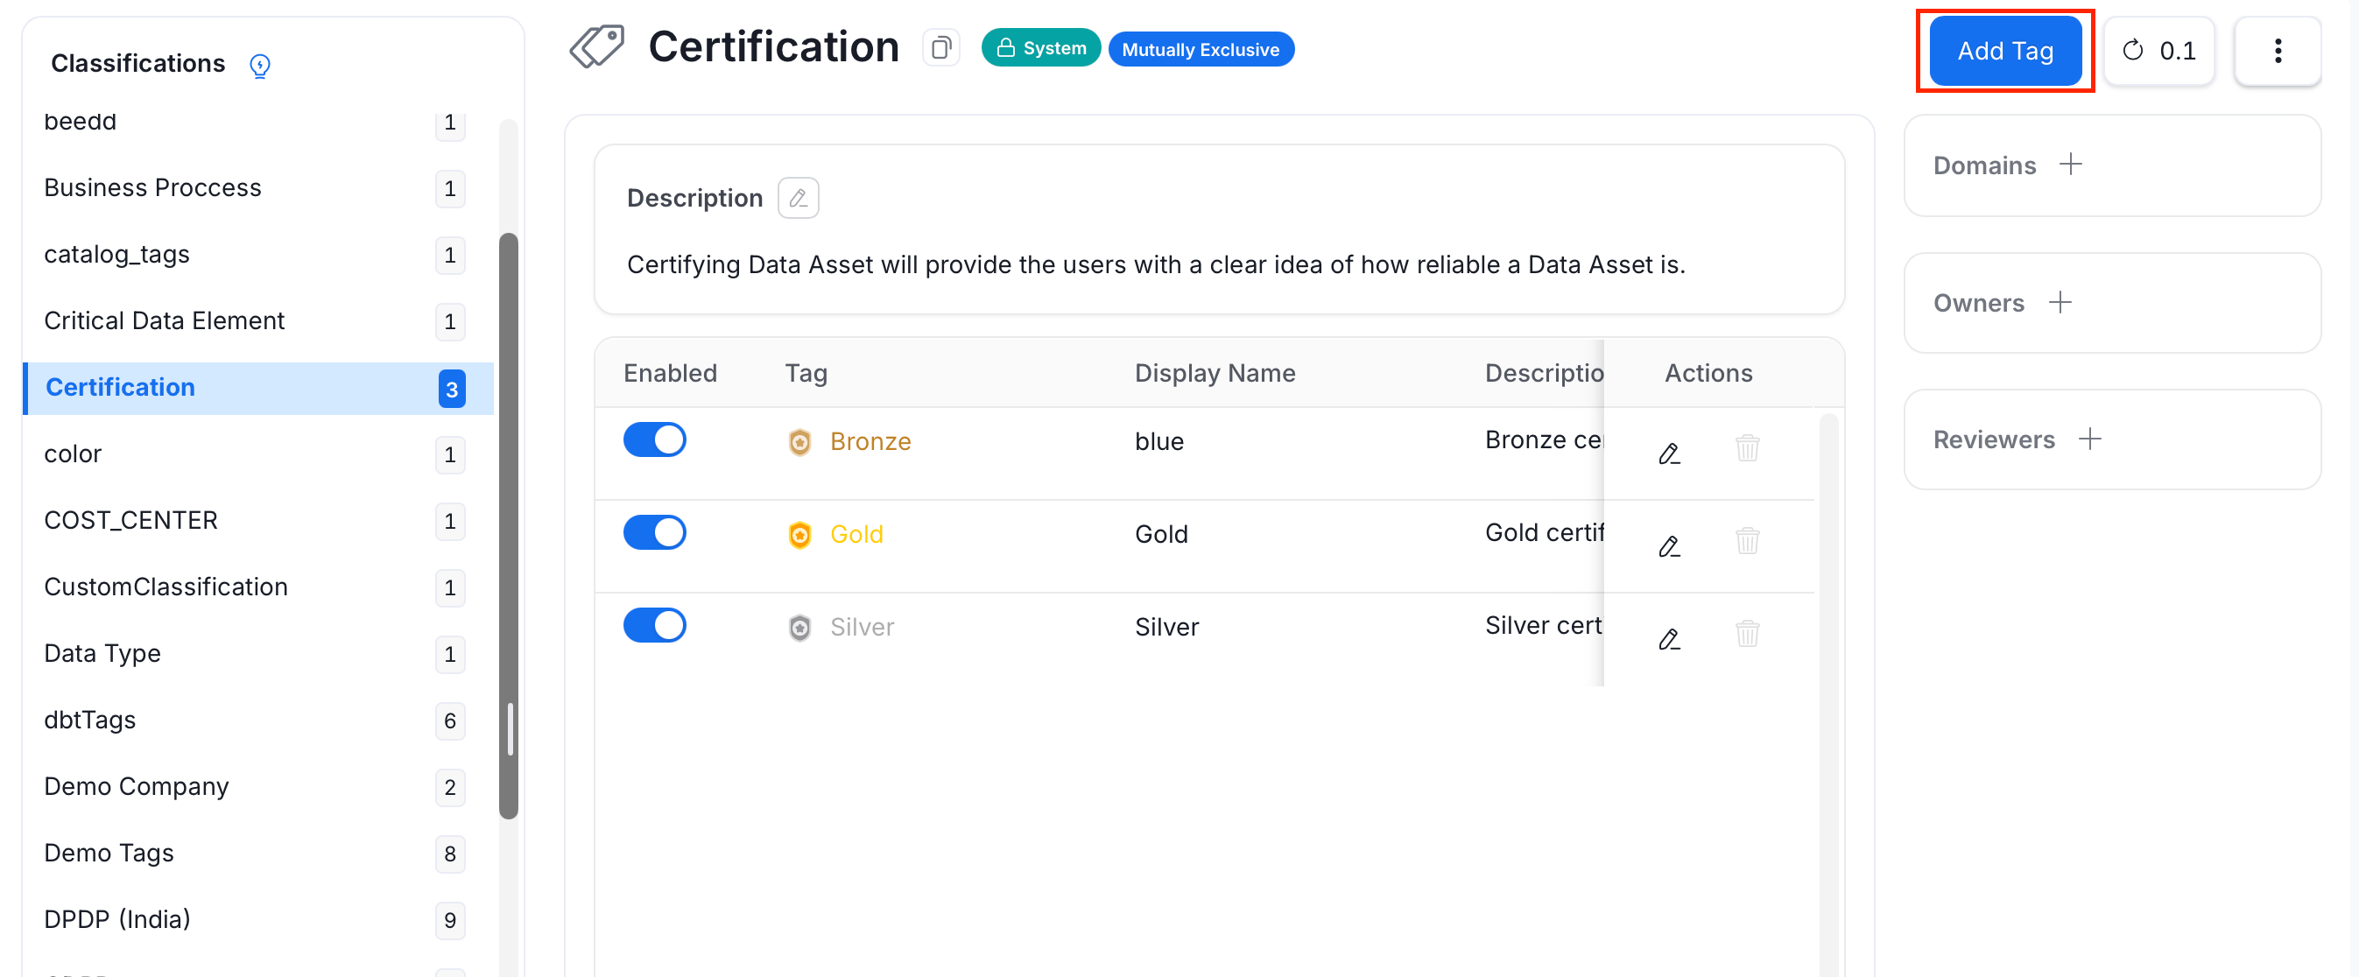Click the dbtTags count badge 6

click(449, 720)
